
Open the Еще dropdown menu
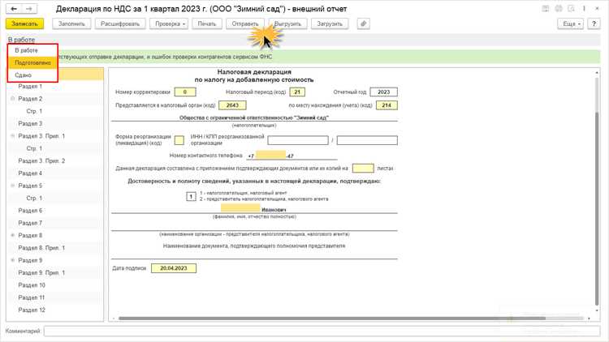coord(571,24)
